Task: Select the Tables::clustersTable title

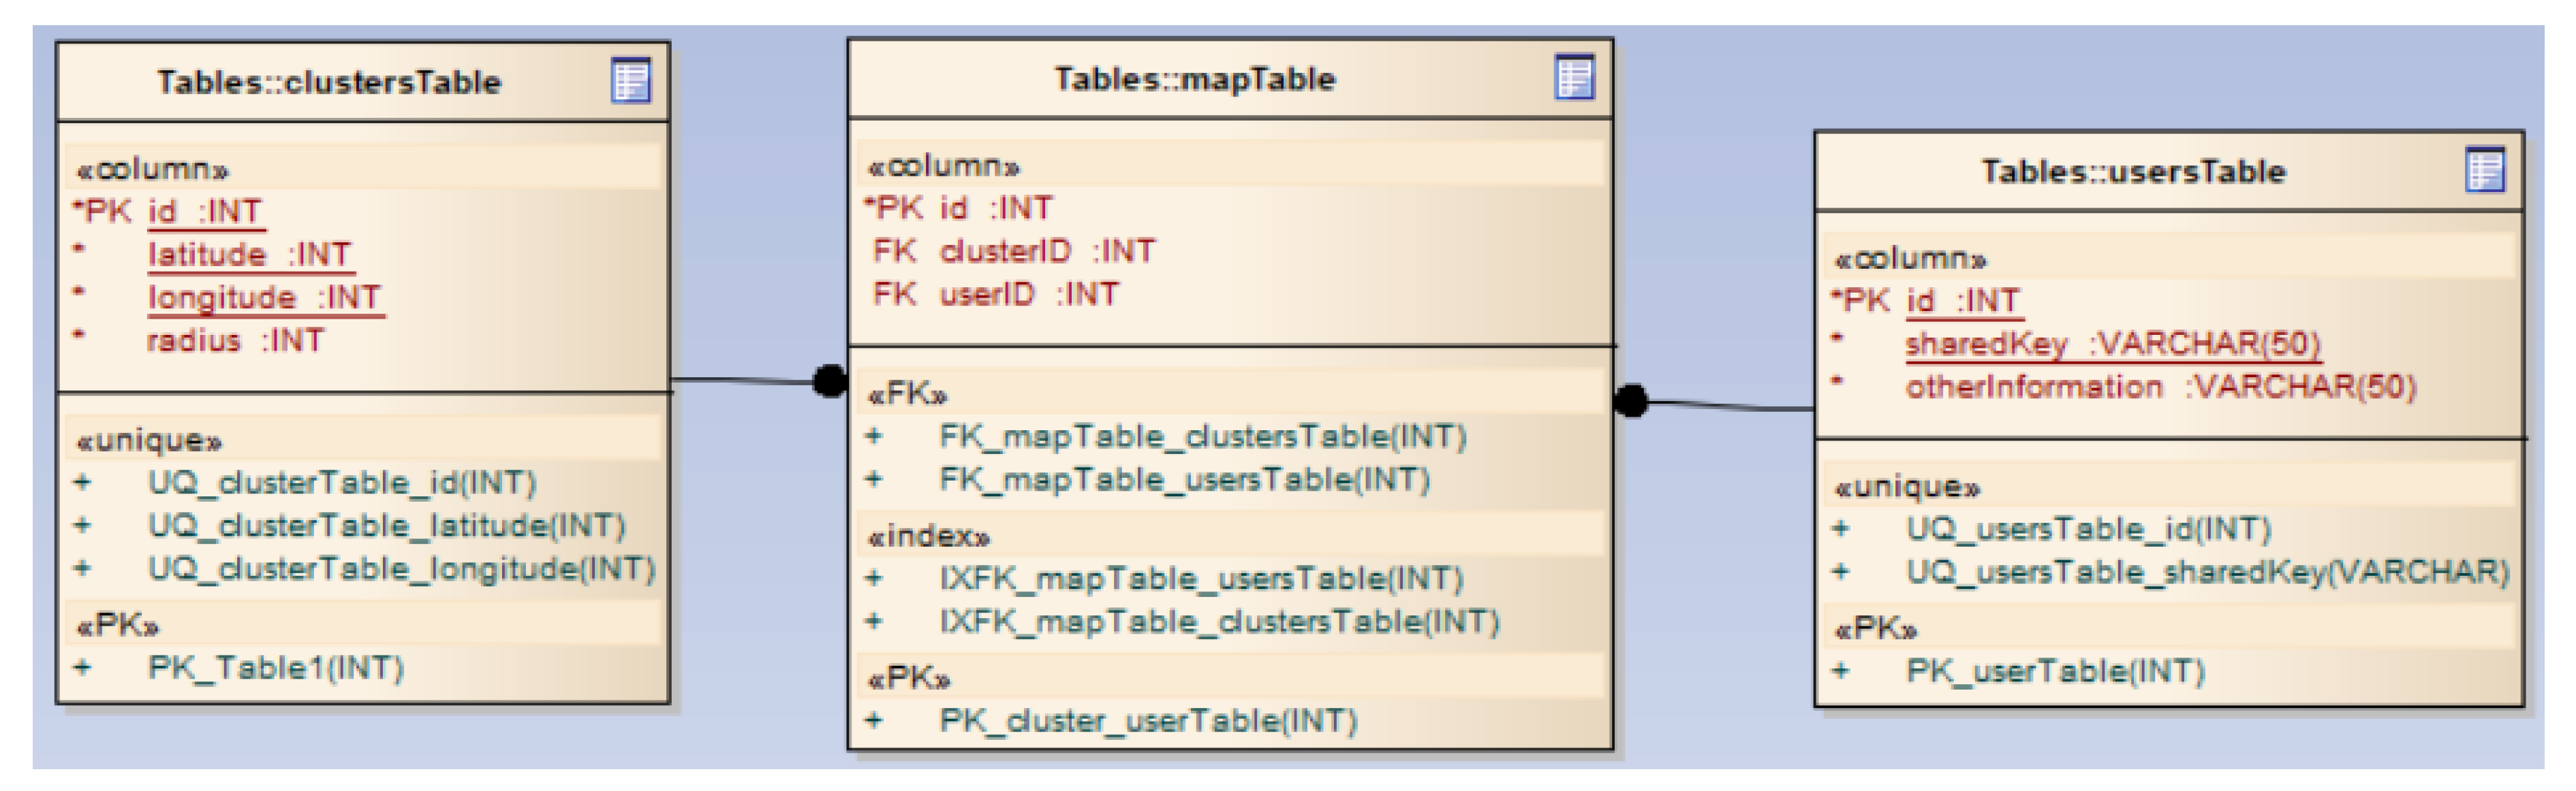Action: pyautogui.click(x=329, y=82)
